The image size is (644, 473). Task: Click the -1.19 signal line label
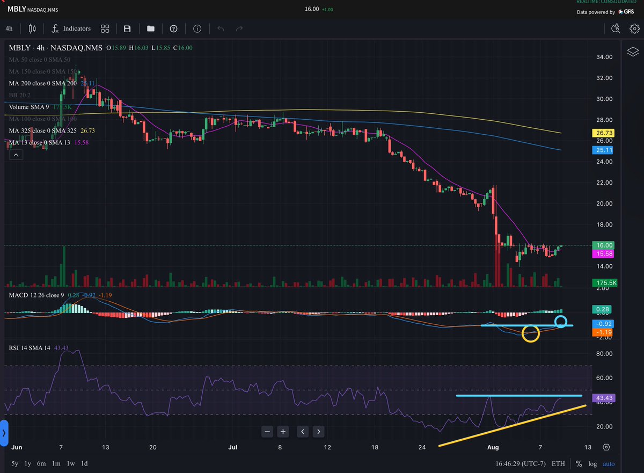604,332
